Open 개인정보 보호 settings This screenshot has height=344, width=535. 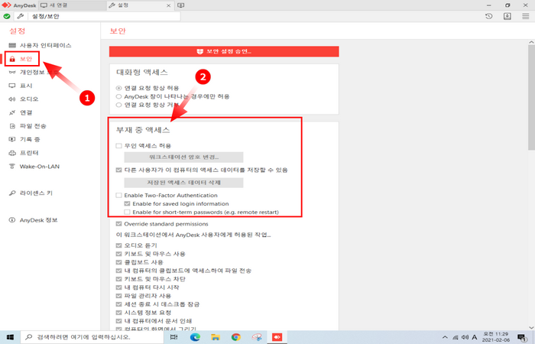[x=34, y=72]
